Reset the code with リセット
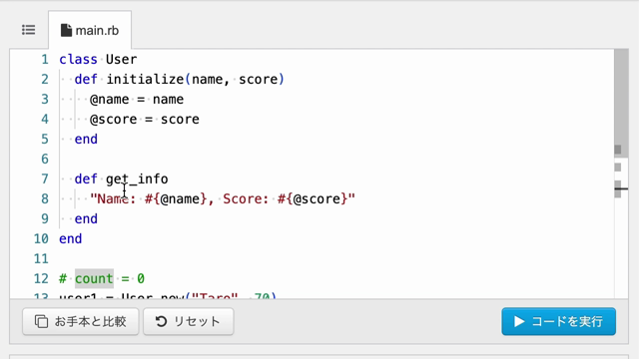 [x=189, y=321]
